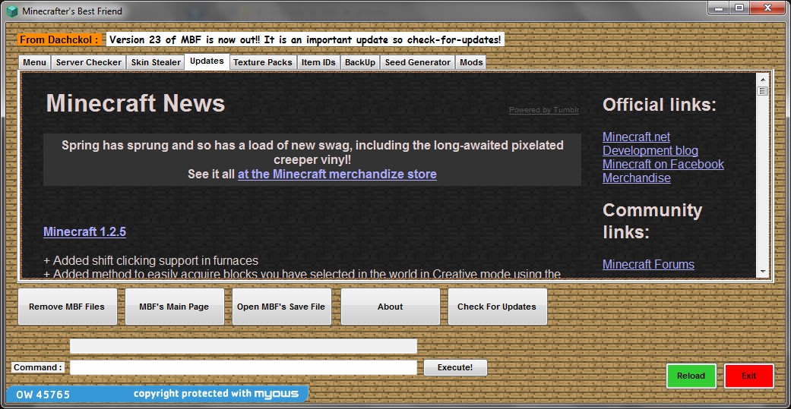The image size is (791, 409).
Task: Click the output field above Command
Action: point(243,346)
